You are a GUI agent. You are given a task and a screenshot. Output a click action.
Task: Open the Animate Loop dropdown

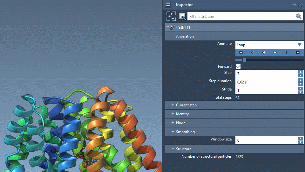(299, 45)
